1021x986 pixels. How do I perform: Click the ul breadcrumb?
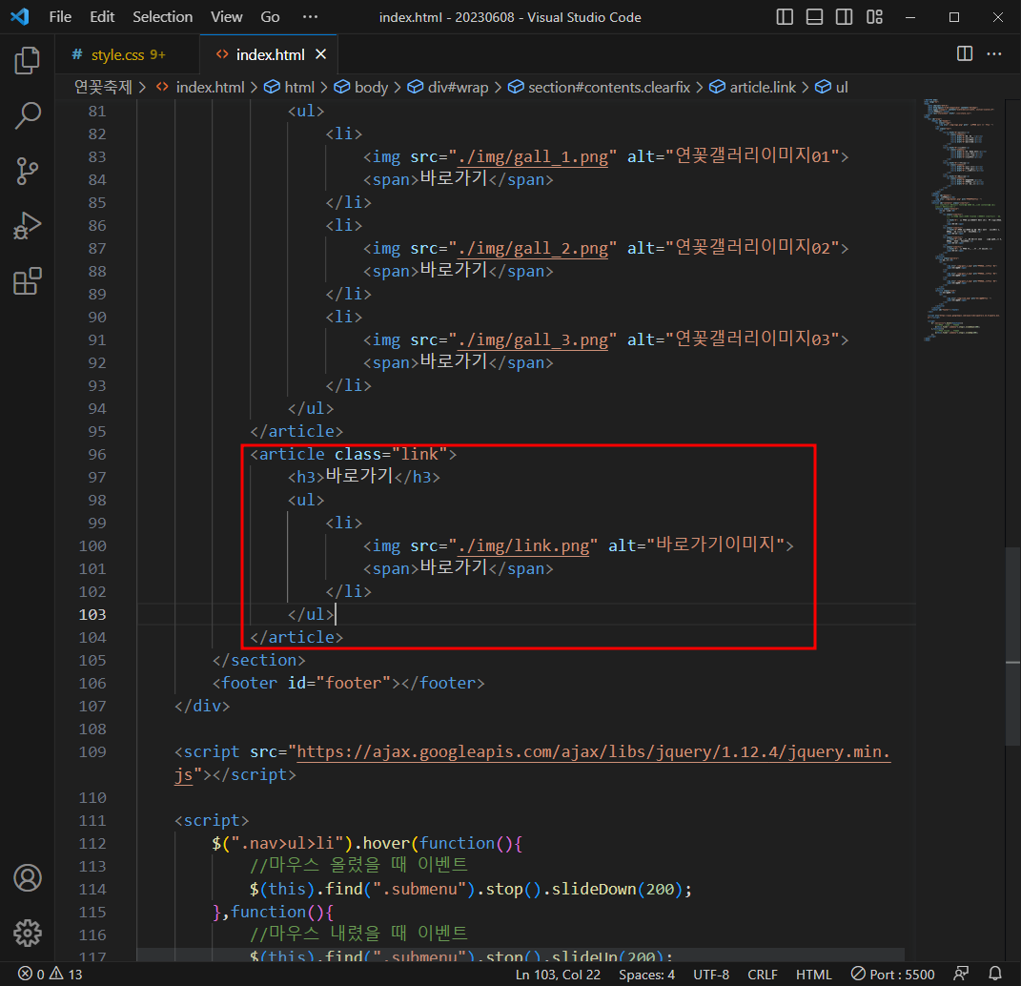(833, 88)
